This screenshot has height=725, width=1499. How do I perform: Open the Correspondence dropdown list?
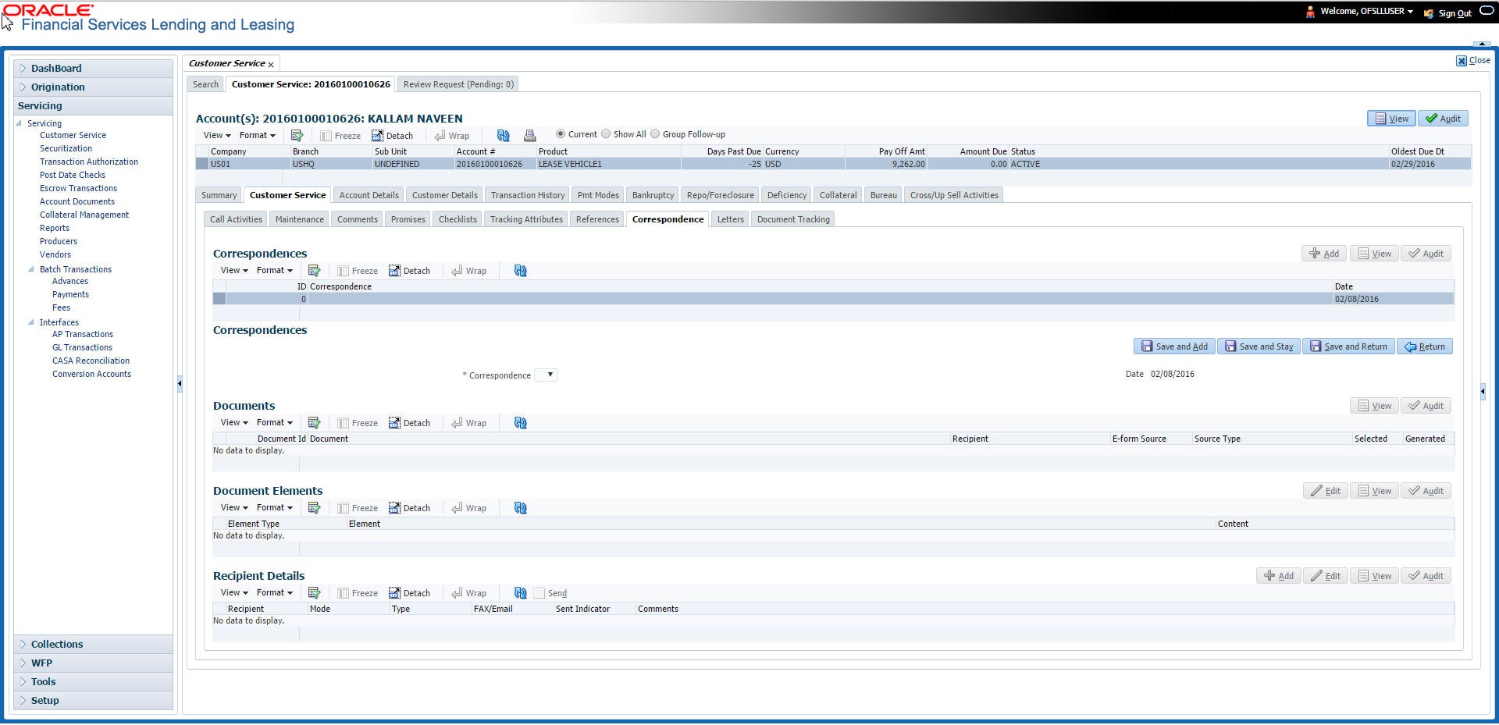[546, 375]
